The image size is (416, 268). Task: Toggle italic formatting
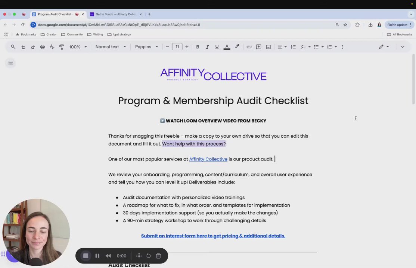(x=207, y=47)
